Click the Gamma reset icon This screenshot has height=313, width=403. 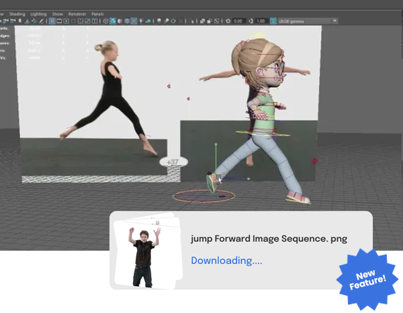pyautogui.click(x=251, y=21)
